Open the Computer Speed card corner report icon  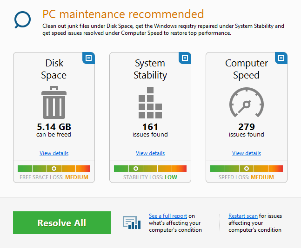[x=281, y=58]
